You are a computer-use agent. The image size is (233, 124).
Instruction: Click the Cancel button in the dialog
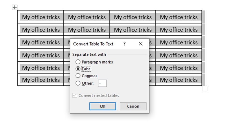133,106
